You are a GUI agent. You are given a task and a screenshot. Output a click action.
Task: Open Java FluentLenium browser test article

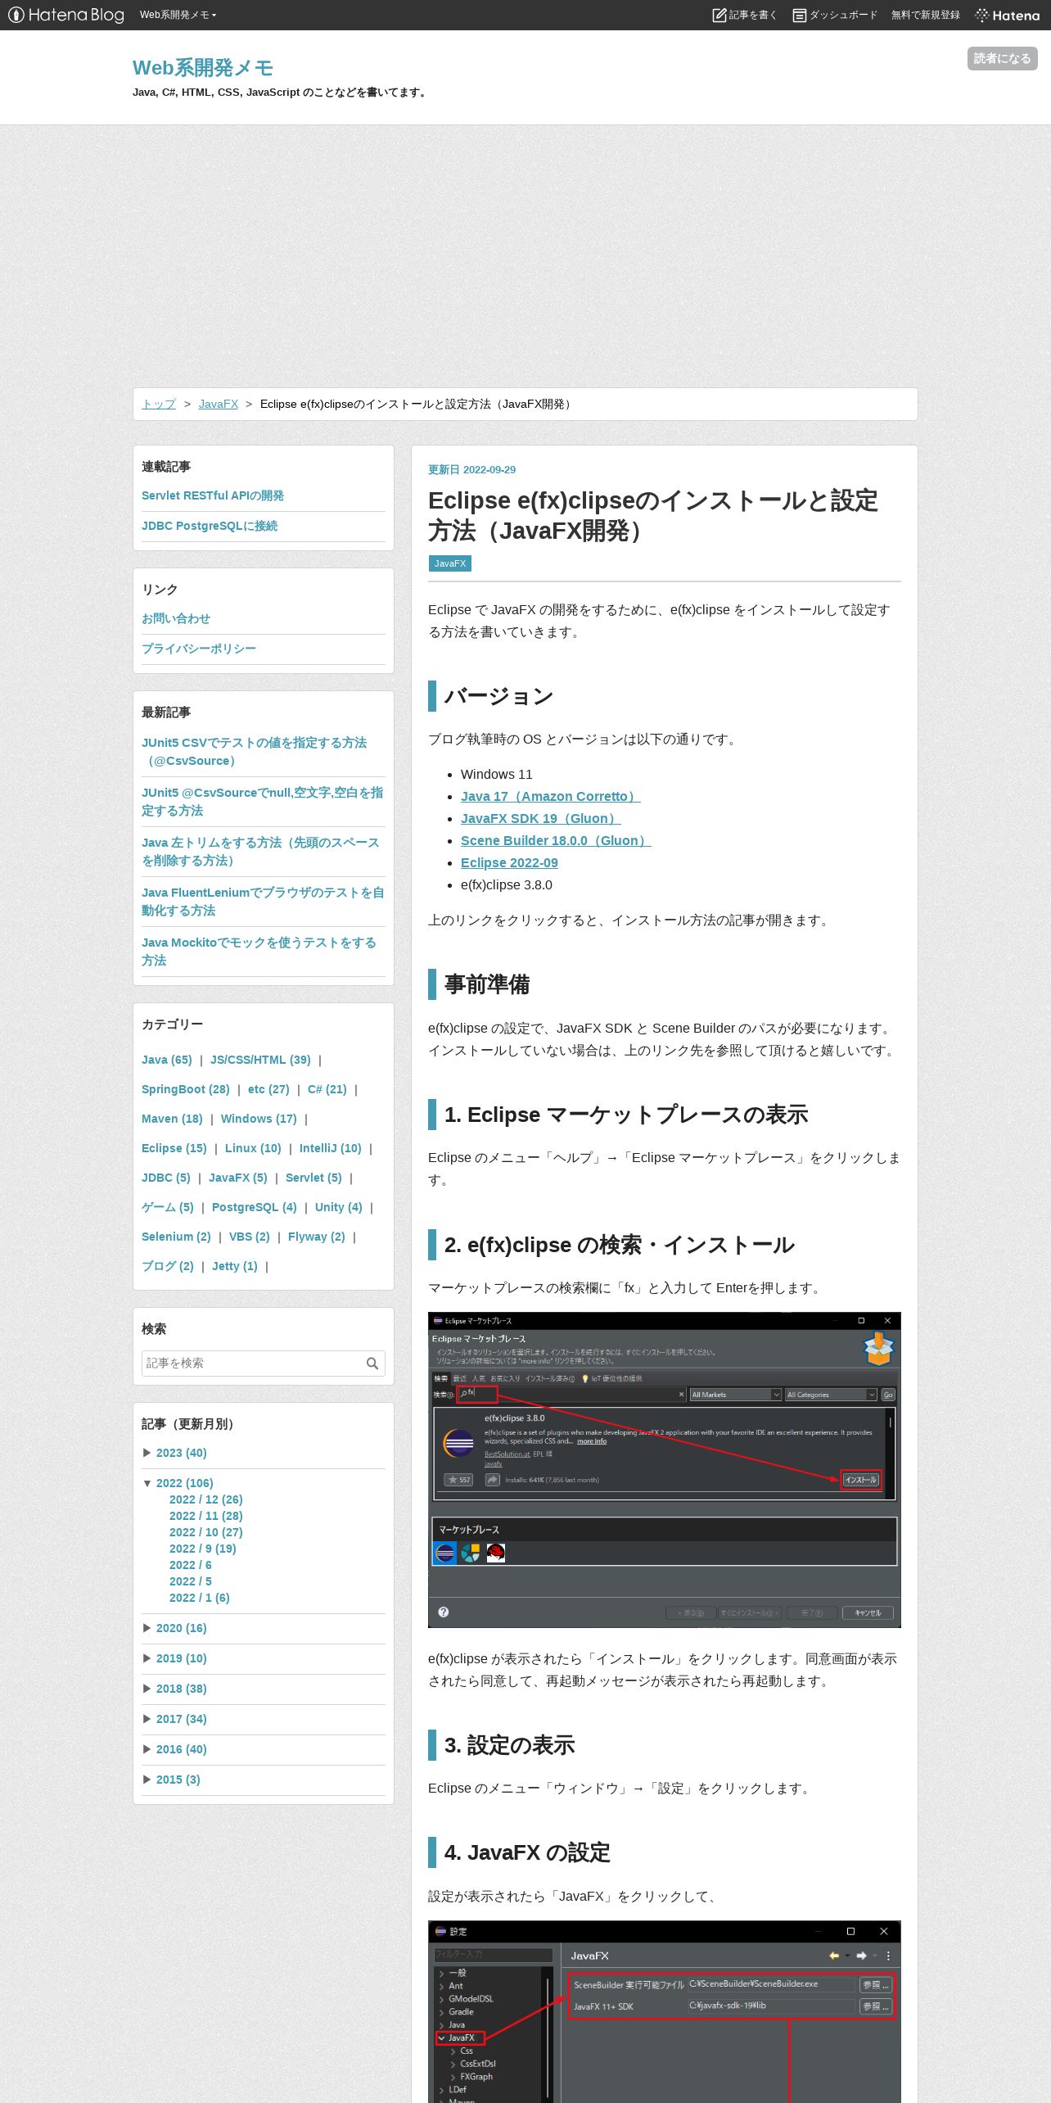pyautogui.click(x=263, y=902)
